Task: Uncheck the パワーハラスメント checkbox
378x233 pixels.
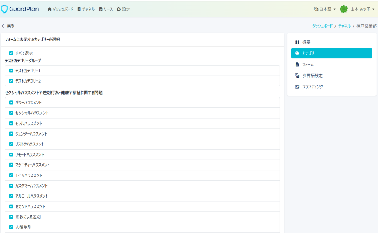Action: tap(11, 103)
